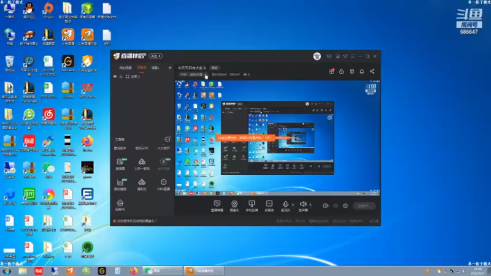Click the live preview thumbnail area
The height and width of the screenshot is (276, 491).
click(x=277, y=138)
